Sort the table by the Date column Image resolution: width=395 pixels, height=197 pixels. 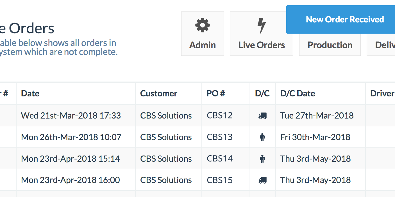pyautogui.click(x=30, y=93)
